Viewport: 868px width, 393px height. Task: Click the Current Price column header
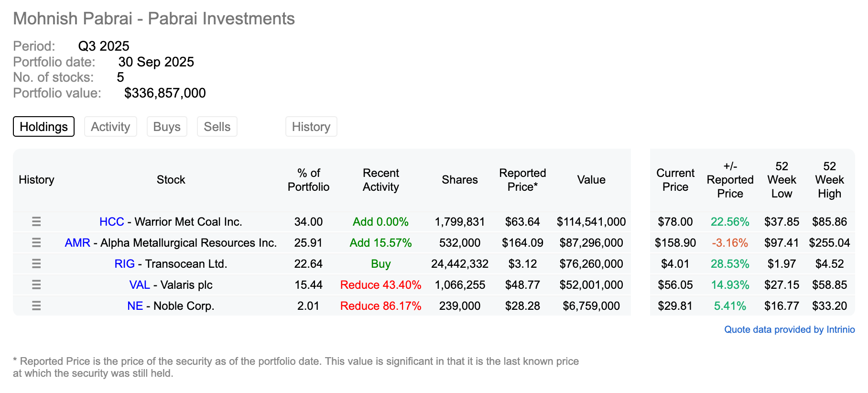click(x=675, y=180)
